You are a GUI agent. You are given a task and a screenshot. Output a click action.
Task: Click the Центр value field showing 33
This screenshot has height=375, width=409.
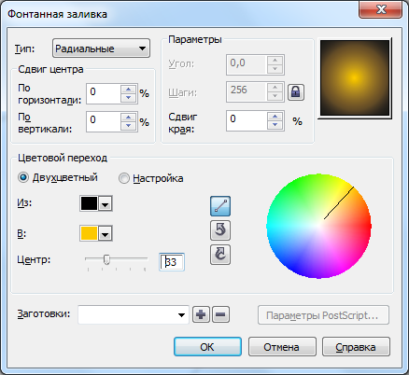tap(172, 262)
